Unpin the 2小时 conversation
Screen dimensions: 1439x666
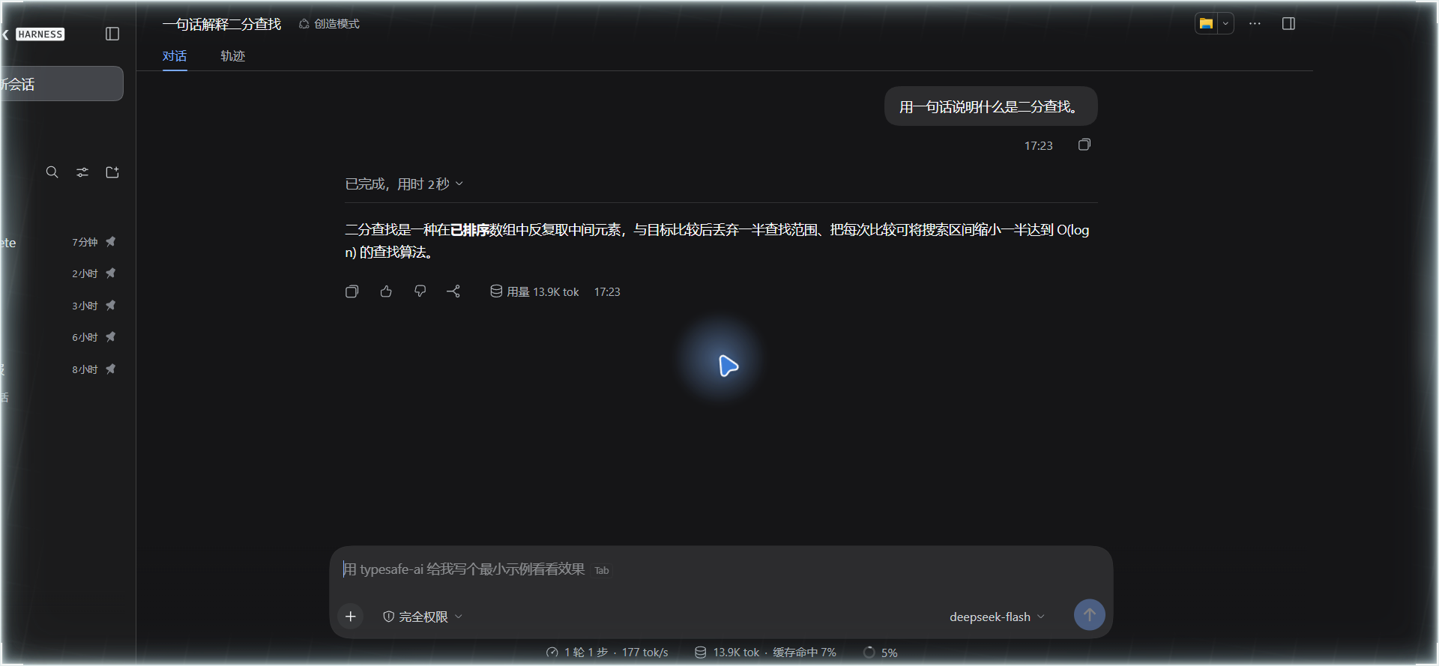point(111,273)
